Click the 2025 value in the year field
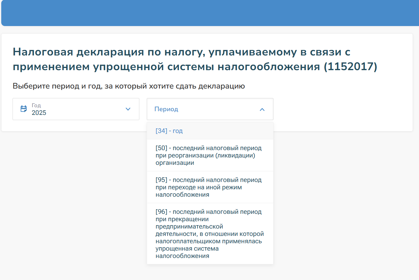 [x=39, y=113]
